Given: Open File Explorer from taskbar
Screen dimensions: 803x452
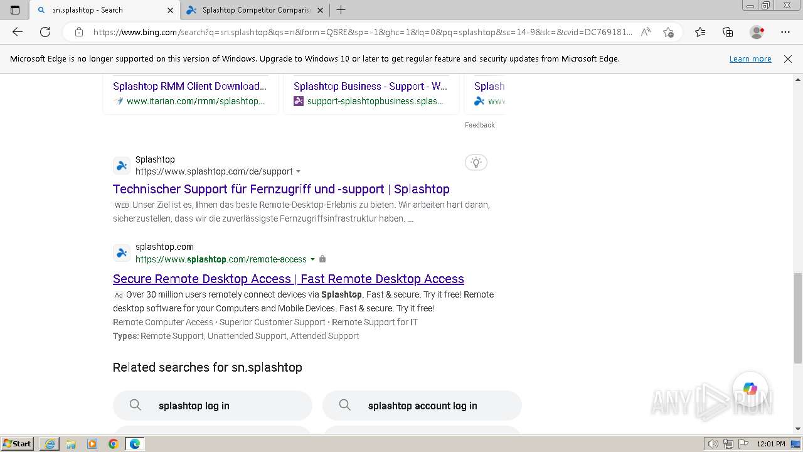Looking at the screenshot, I should click(71, 444).
